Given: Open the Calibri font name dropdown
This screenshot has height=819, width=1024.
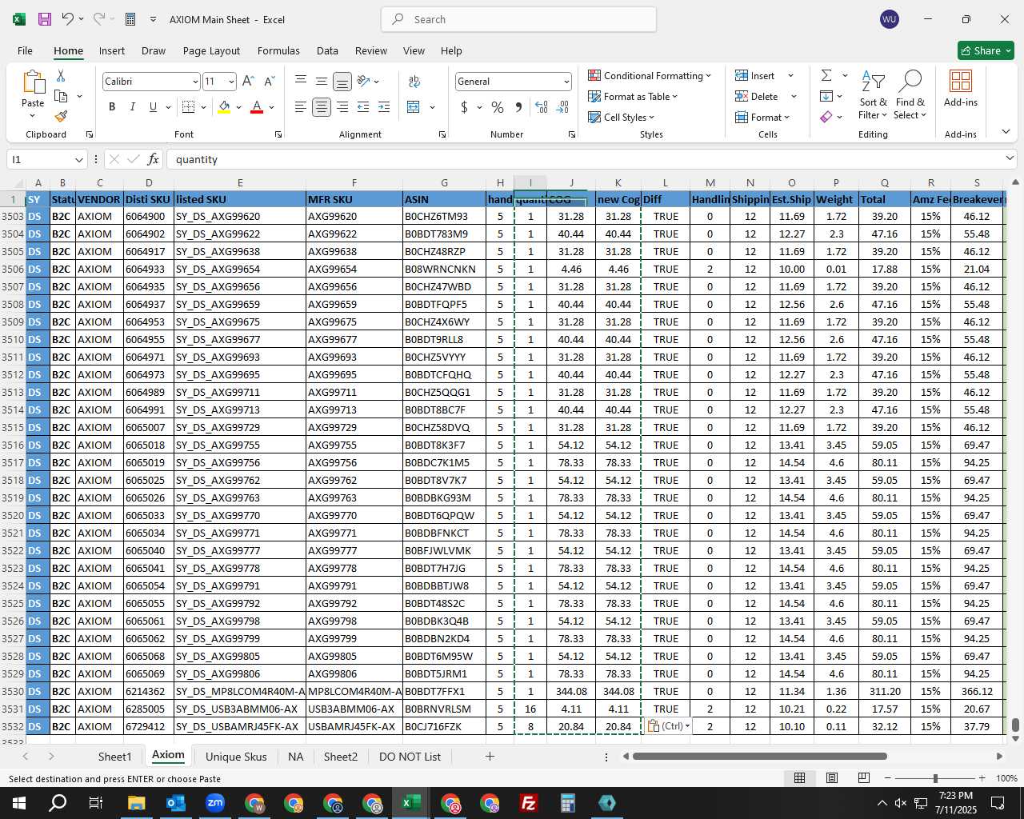Looking at the screenshot, I should 194,82.
